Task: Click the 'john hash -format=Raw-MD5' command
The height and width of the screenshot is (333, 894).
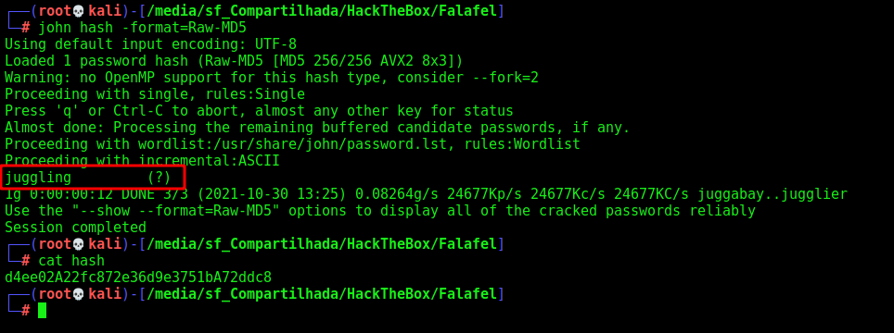Action: (143, 28)
